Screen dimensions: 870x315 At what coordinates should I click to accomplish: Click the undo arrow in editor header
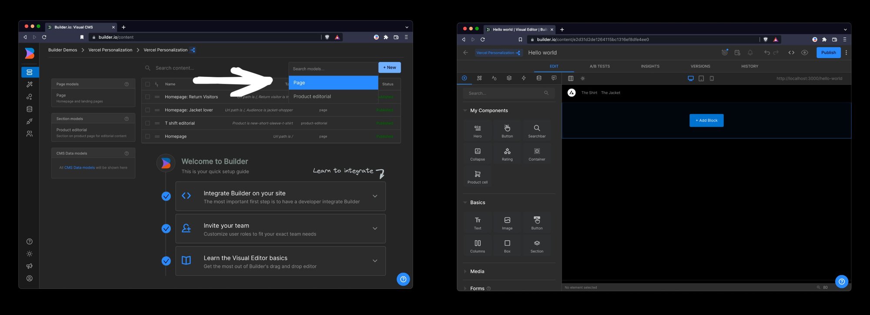767,53
